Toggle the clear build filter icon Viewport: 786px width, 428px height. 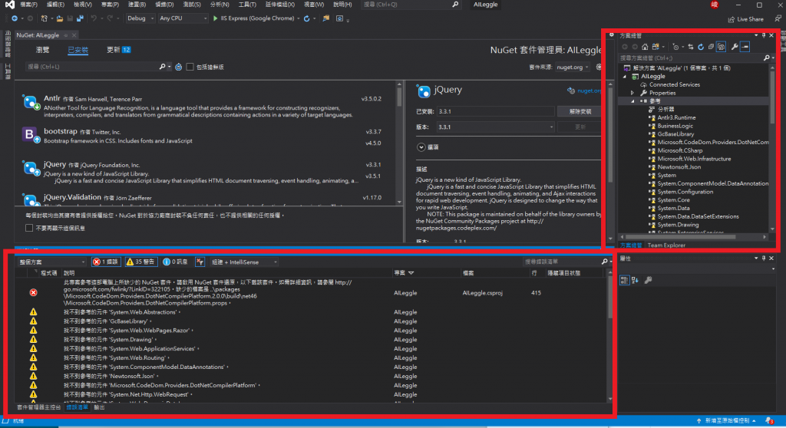[200, 262]
